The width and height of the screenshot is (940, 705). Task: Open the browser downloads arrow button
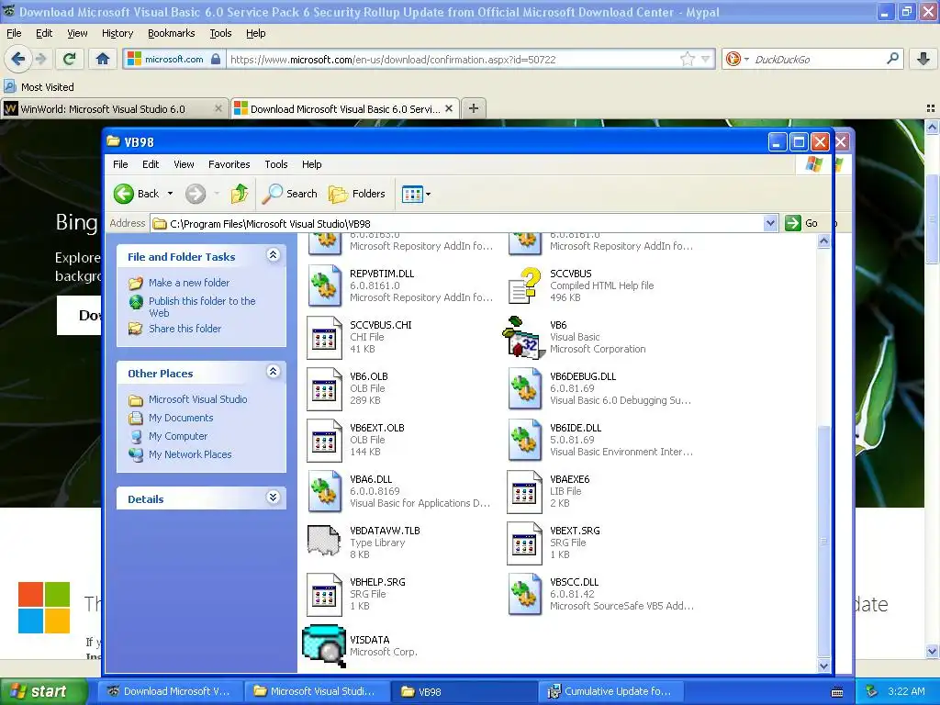pos(923,59)
